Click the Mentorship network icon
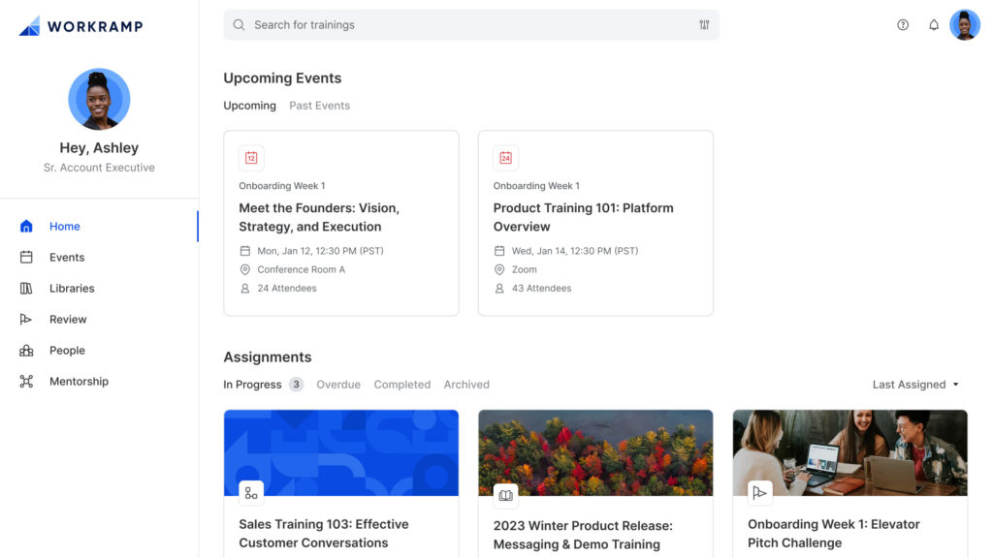 click(x=26, y=381)
